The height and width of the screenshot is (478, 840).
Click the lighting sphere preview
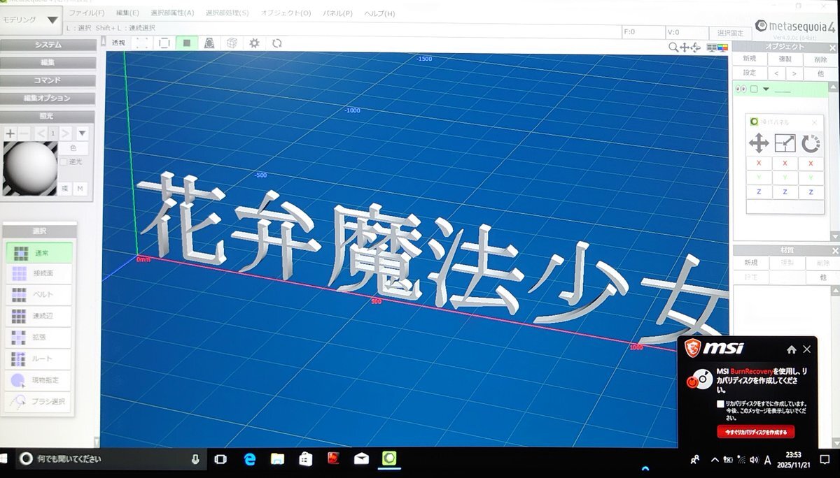30,169
